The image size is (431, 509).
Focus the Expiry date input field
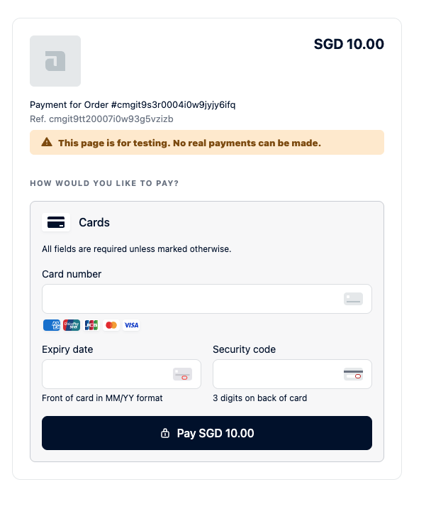coord(121,374)
